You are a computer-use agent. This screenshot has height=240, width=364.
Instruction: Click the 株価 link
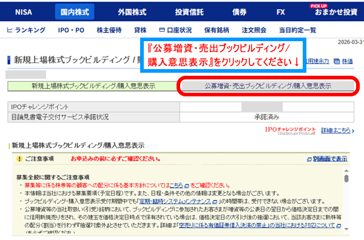347,61
